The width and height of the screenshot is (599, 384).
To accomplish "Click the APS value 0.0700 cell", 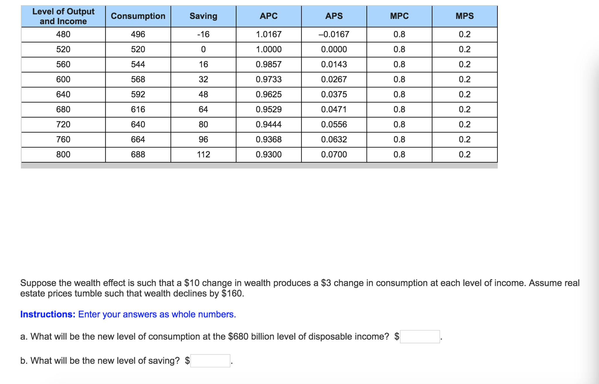I will (x=334, y=155).
